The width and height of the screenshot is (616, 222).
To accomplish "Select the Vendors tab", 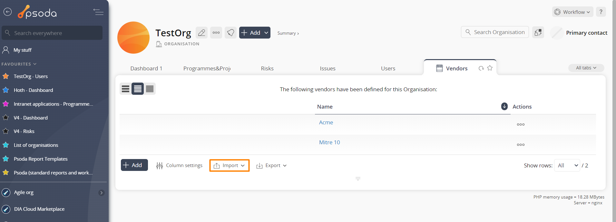I will click(x=456, y=68).
